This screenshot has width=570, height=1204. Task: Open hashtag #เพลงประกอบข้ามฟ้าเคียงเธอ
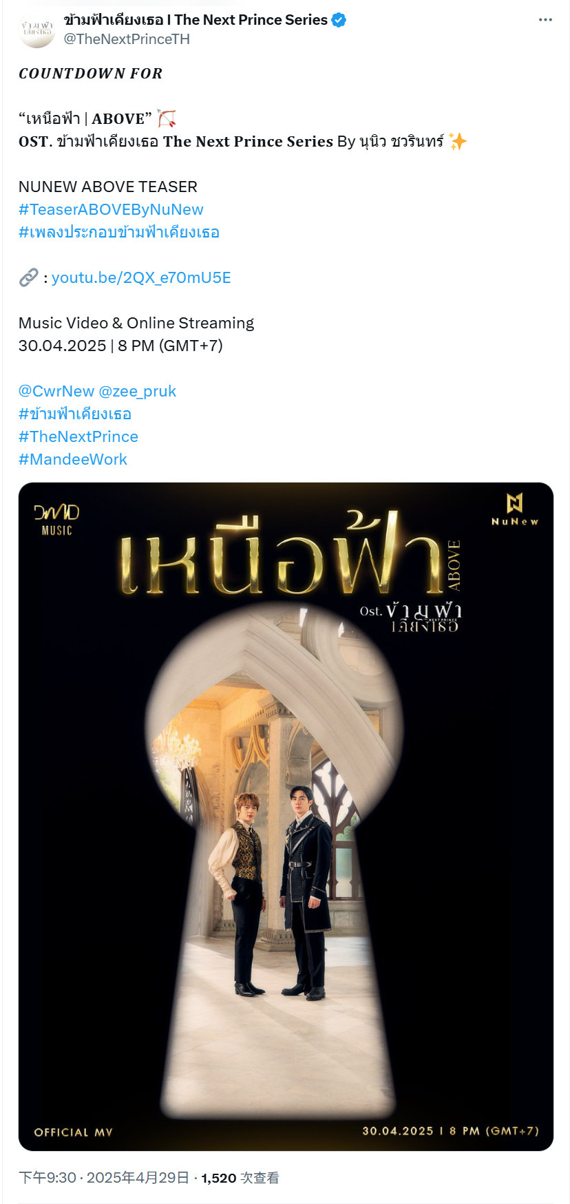click(119, 232)
